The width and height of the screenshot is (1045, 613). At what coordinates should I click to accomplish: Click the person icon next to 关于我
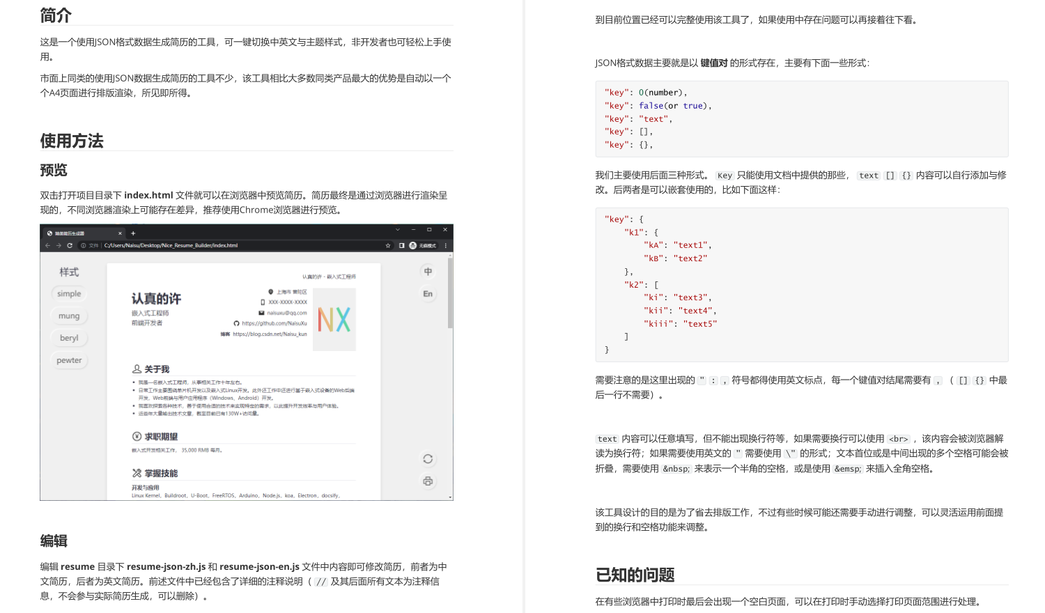click(137, 368)
